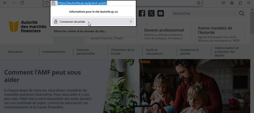Open the Assurance navigation item
The width and height of the screenshot is (254, 113).
pos(15,52)
